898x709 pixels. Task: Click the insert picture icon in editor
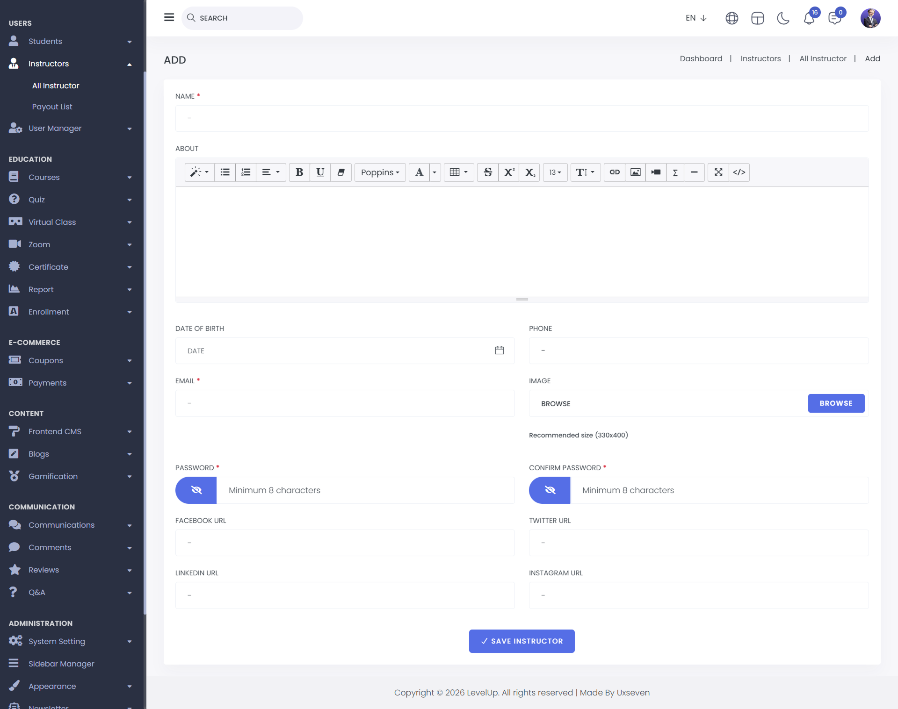click(635, 172)
